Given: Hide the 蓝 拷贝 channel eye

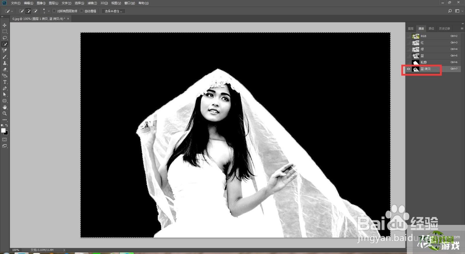Looking at the screenshot, I should click(409, 69).
